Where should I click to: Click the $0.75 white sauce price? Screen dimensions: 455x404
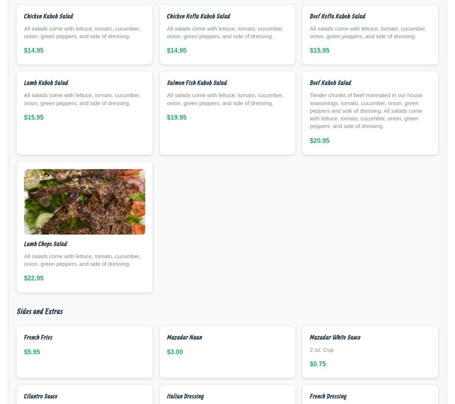318,364
